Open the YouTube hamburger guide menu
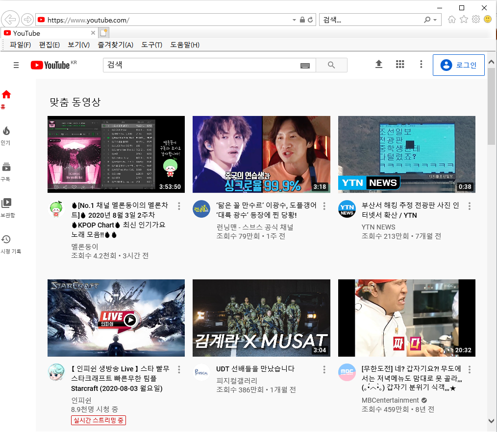 (16, 65)
